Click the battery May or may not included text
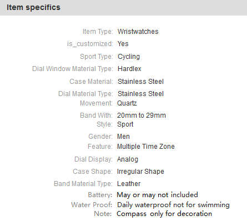Image resolution: width=247 pixels, height=221 pixels. [x=158, y=195]
